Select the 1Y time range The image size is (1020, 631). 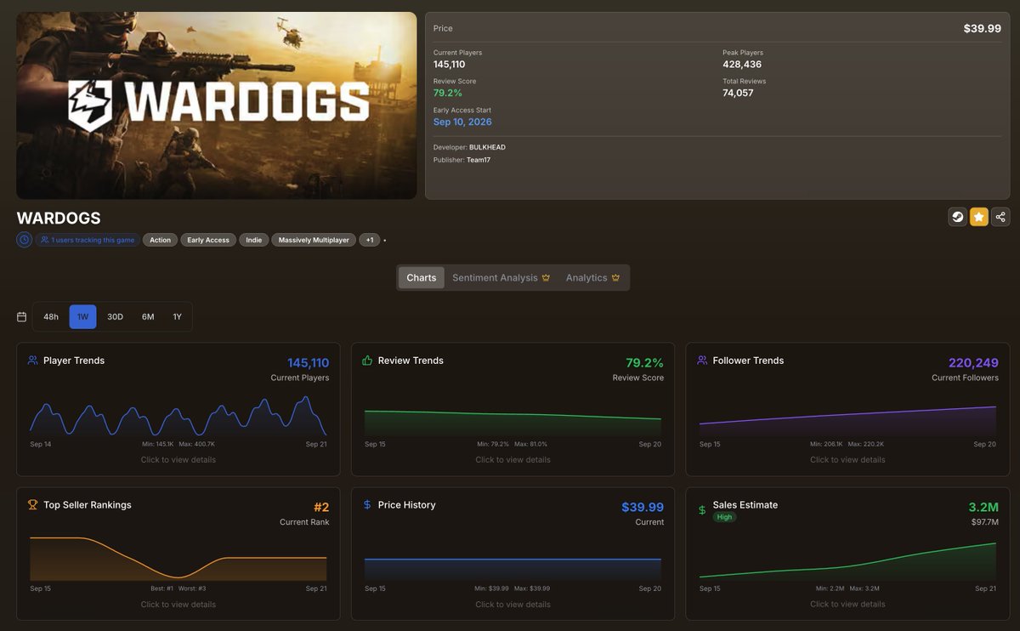click(177, 317)
